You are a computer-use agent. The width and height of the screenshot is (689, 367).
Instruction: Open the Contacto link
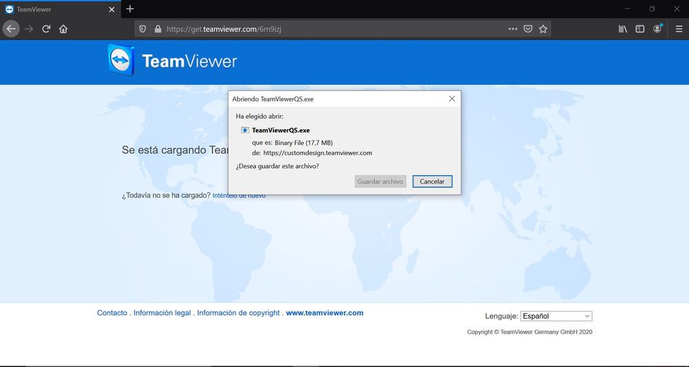click(x=112, y=313)
